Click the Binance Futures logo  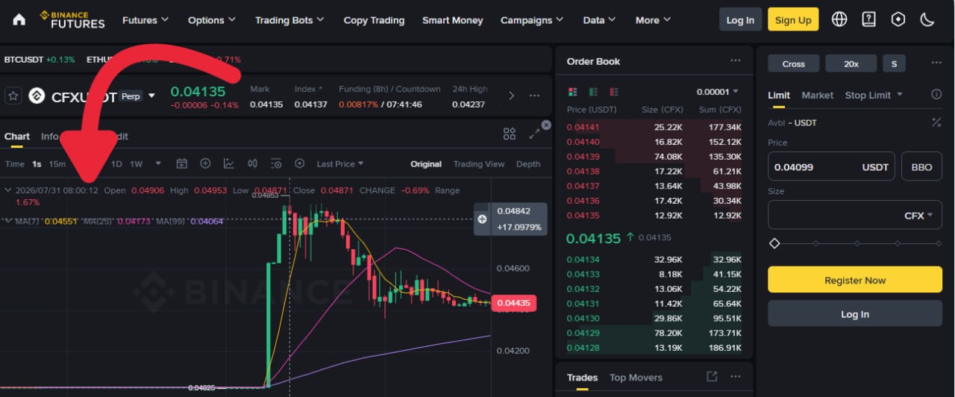coord(72,19)
